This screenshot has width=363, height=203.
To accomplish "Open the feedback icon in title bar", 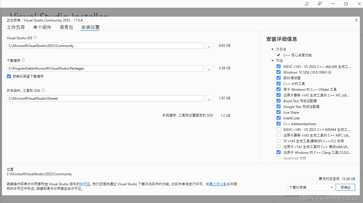I will [x=320, y=4].
